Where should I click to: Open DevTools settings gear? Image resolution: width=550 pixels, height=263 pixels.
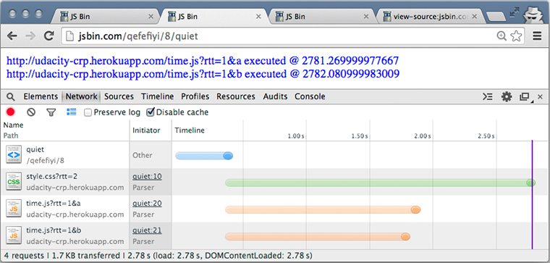506,96
